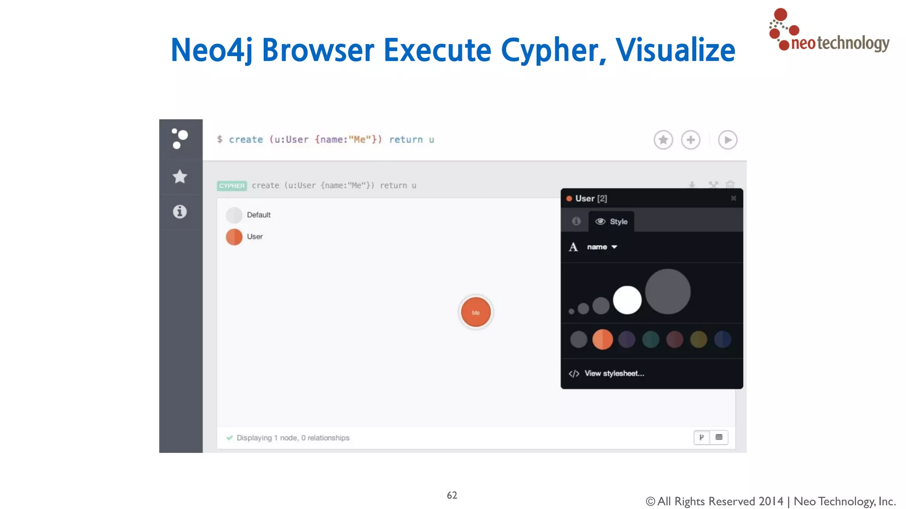The height and width of the screenshot is (509, 906).
Task: Pick the orange node color swatch
Action: [x=603, y=339]
